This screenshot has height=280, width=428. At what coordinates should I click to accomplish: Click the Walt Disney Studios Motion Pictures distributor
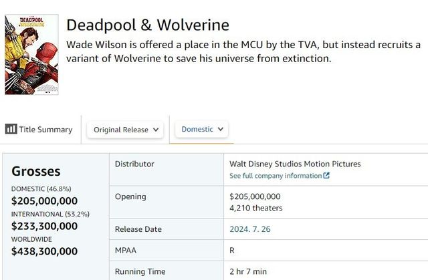coord(295,164)
